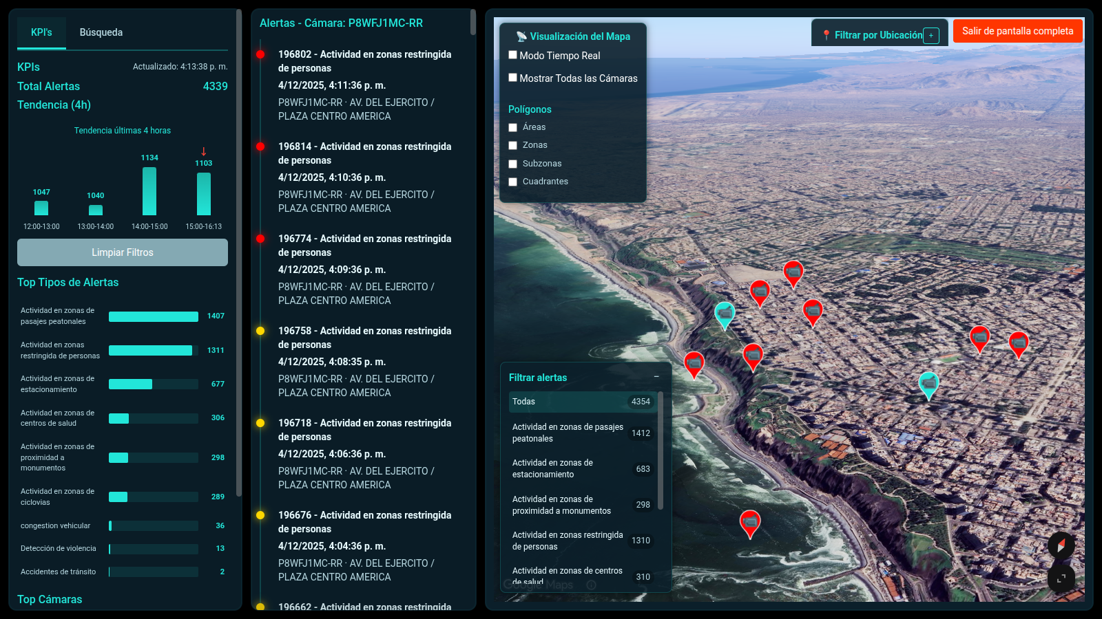Click the info icon next to Google Maps attribution
The height and width of the screenshot is (619, 1102).
tap(591, 585)
